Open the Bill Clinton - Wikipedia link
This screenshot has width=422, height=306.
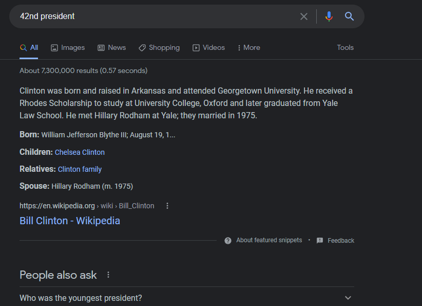[x=70, y=221]
